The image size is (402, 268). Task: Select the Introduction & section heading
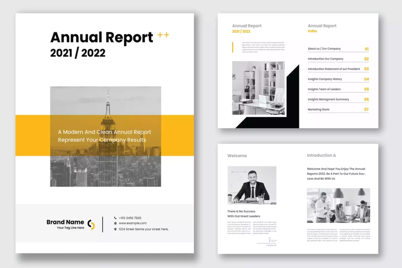coord(322,155)
